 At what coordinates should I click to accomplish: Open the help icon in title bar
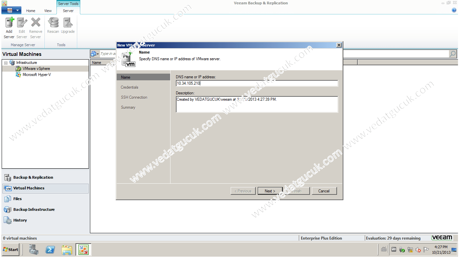tap(454, 10)
